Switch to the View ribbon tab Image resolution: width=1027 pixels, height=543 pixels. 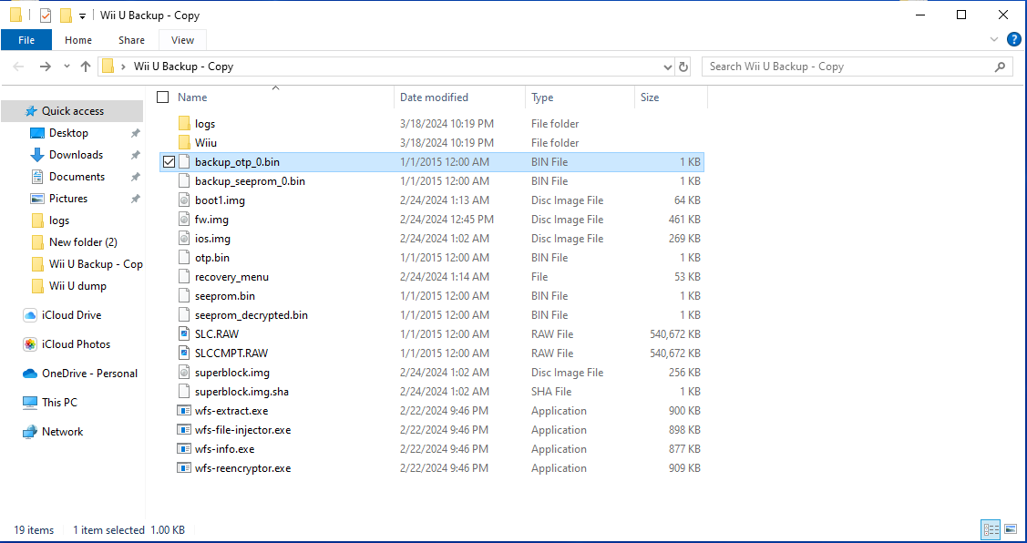(183, 40)
